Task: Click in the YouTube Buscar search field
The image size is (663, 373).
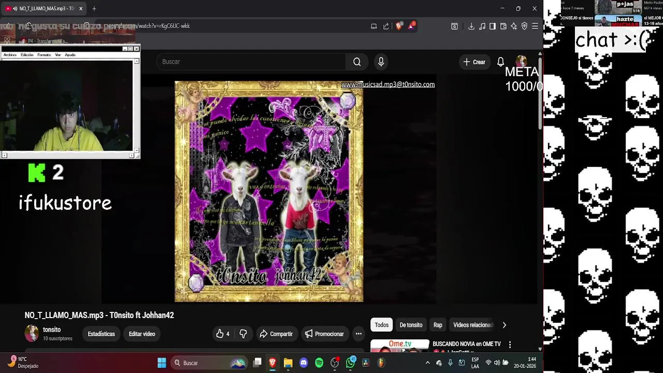Action: point(251,62)
